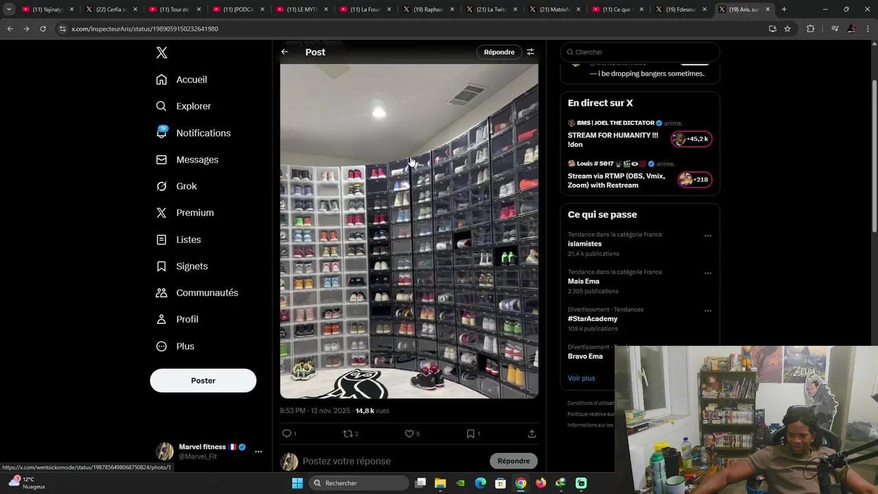Open Accueil home page
The width and height of the screenshot is (878, 494).
[x=182, y=80]
